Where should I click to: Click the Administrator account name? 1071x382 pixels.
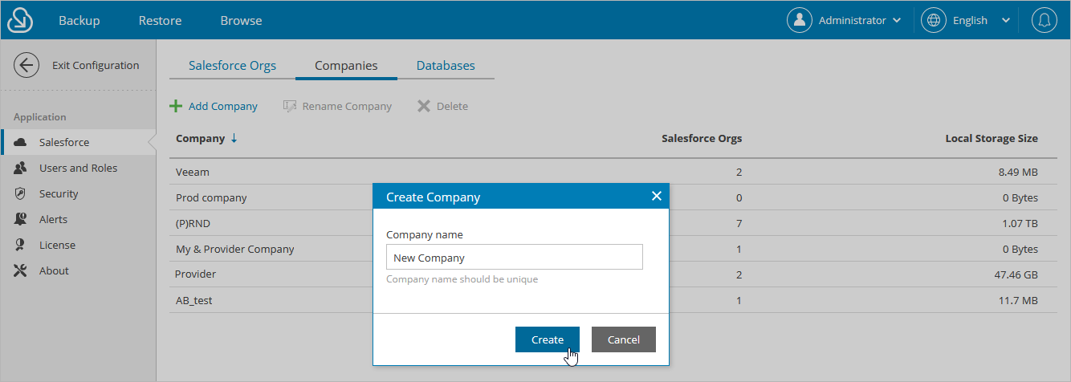pos(853,21)
